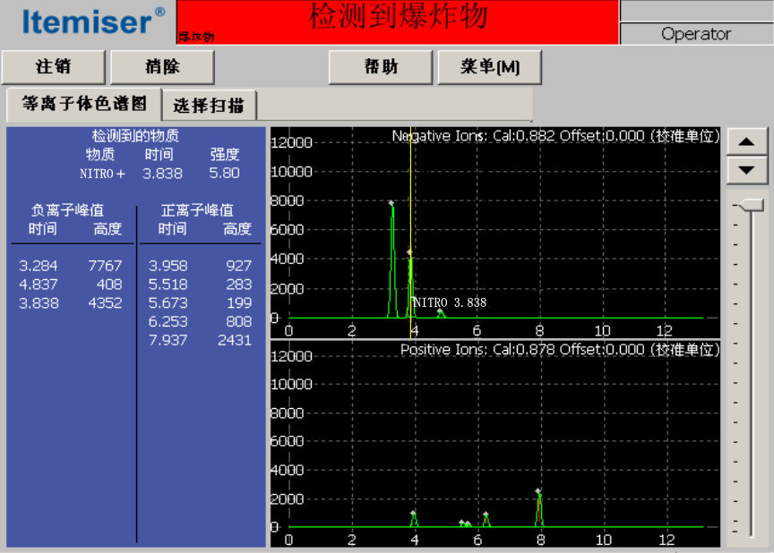Click positive peak height 808
Image resolution: width=774 pixels, height=553 pixels.
tap(239, 322)
